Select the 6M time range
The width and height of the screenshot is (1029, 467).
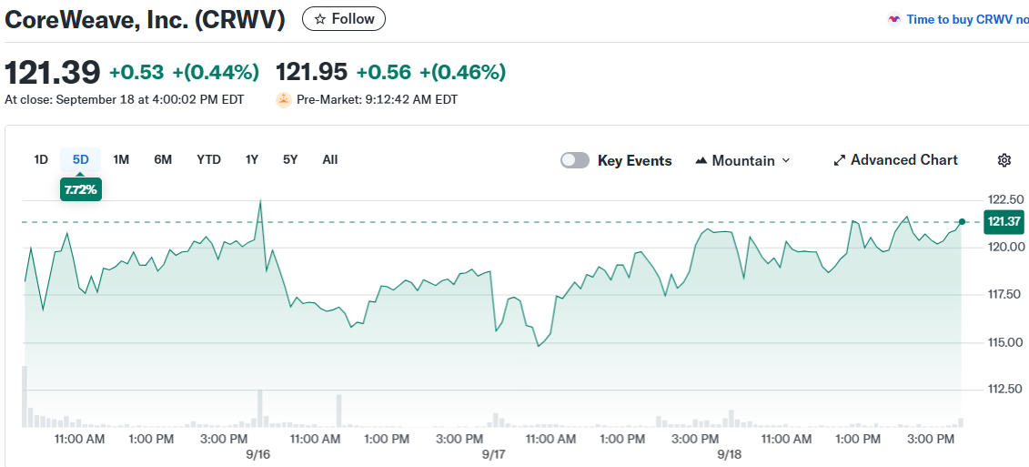tap(163, 159)
